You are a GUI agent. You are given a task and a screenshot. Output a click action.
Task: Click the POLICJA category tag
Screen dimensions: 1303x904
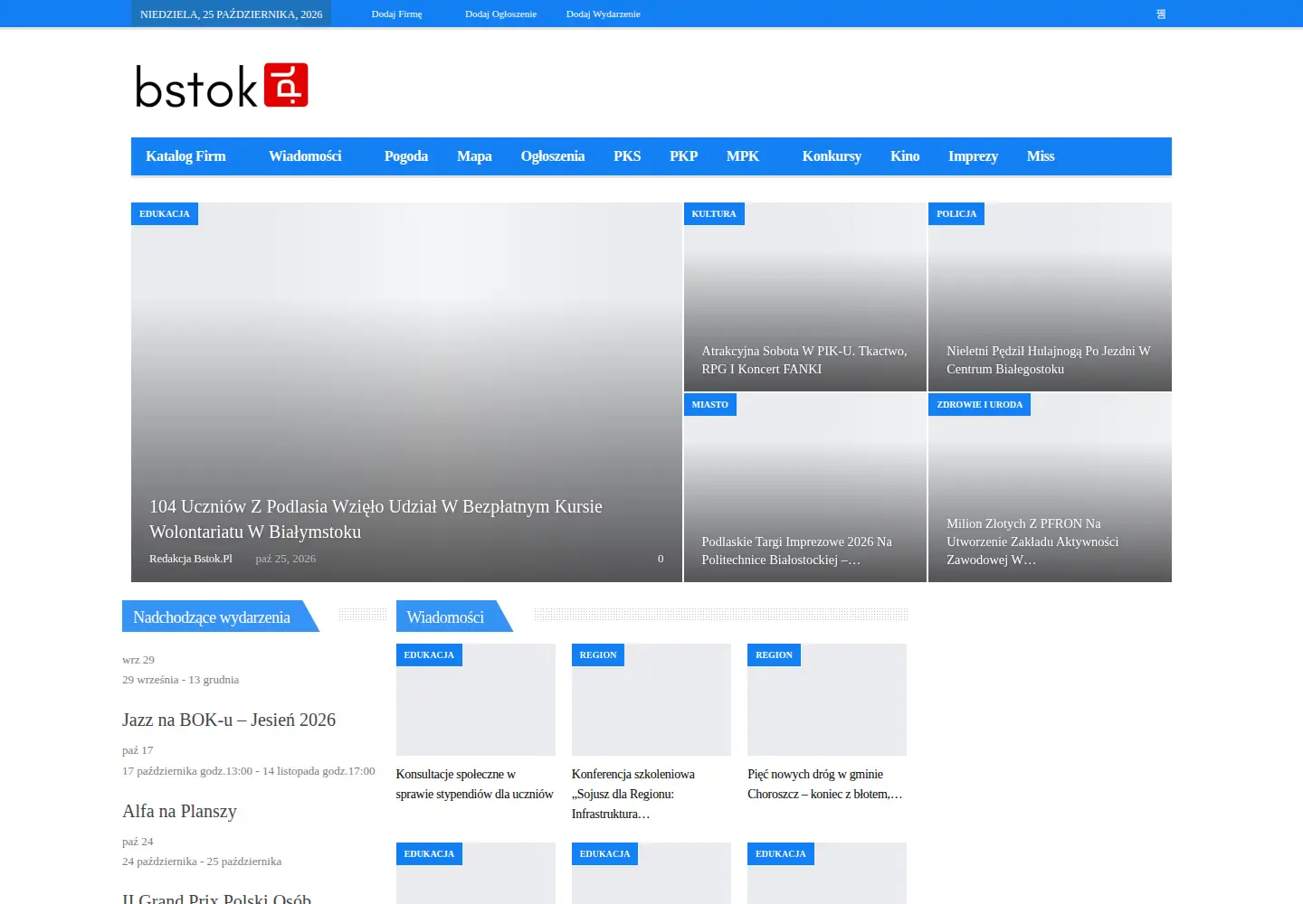[956, 214]
